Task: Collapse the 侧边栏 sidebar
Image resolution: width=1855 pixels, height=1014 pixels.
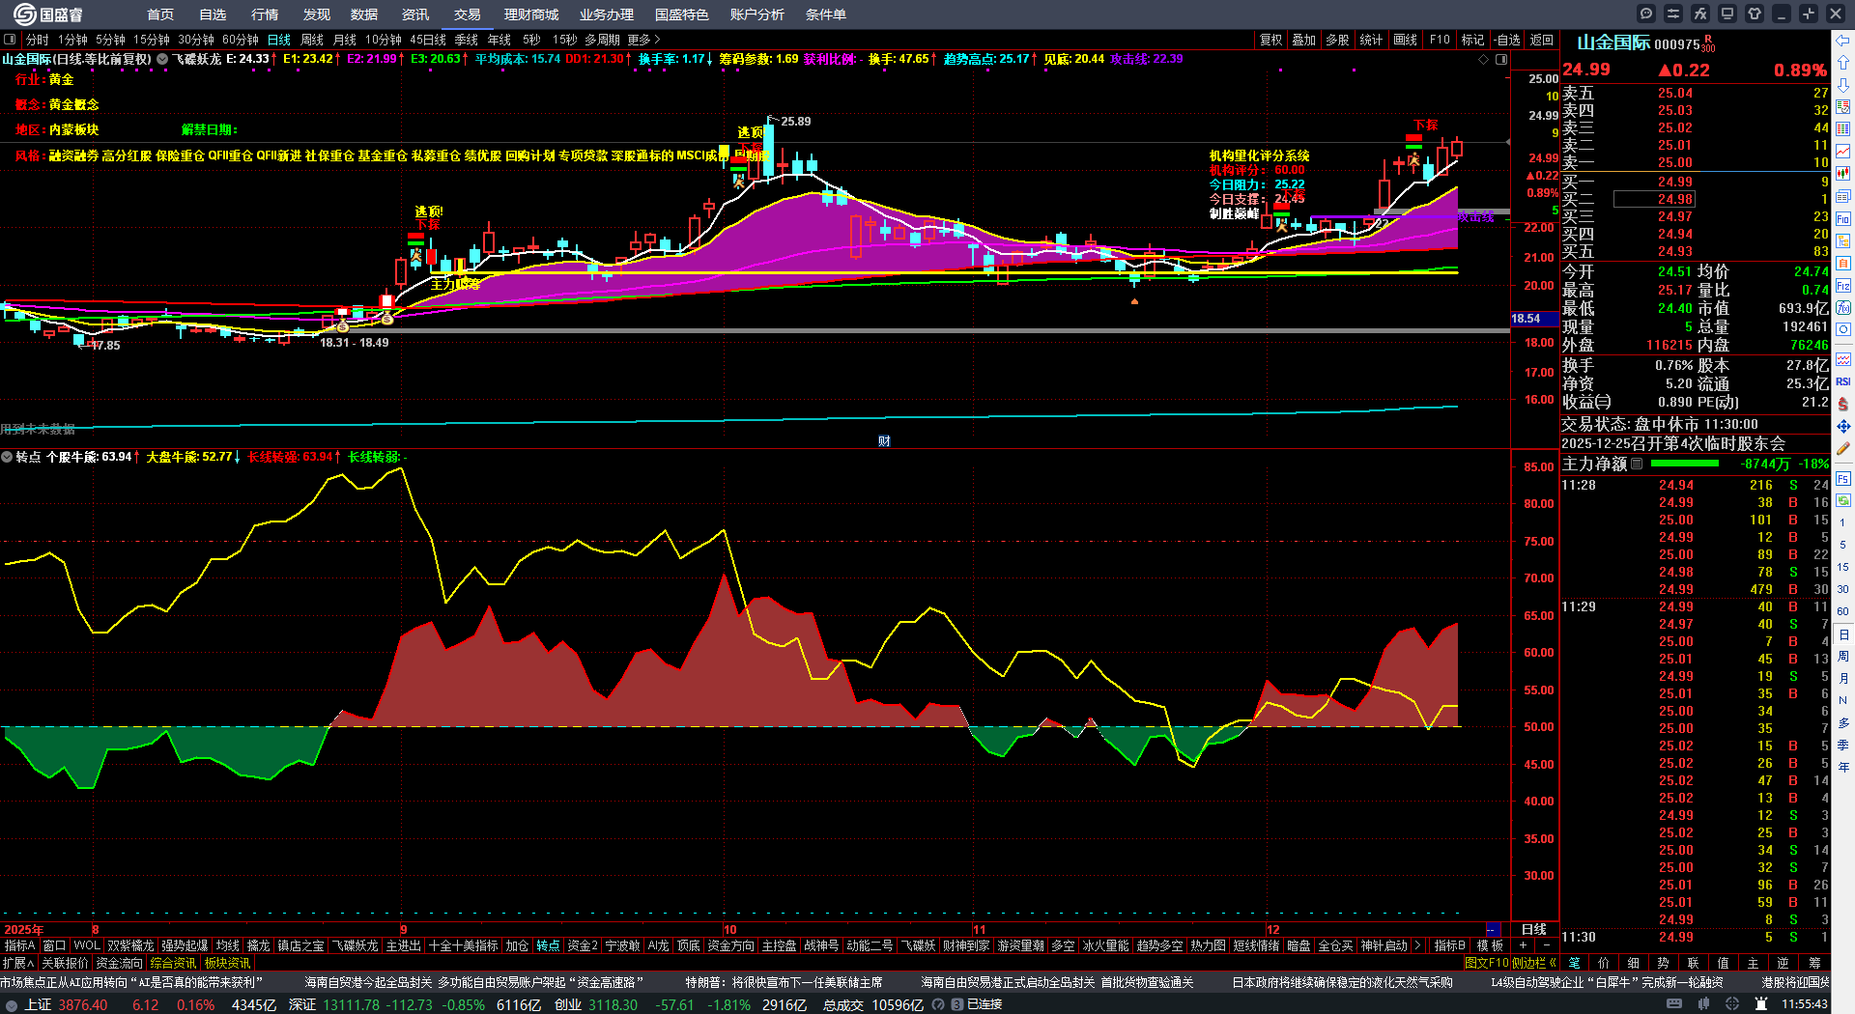Action: [x=1533, y=963]
